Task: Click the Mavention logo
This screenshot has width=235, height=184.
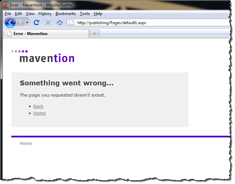Action: pyautogui.click(x=43, y=56)
